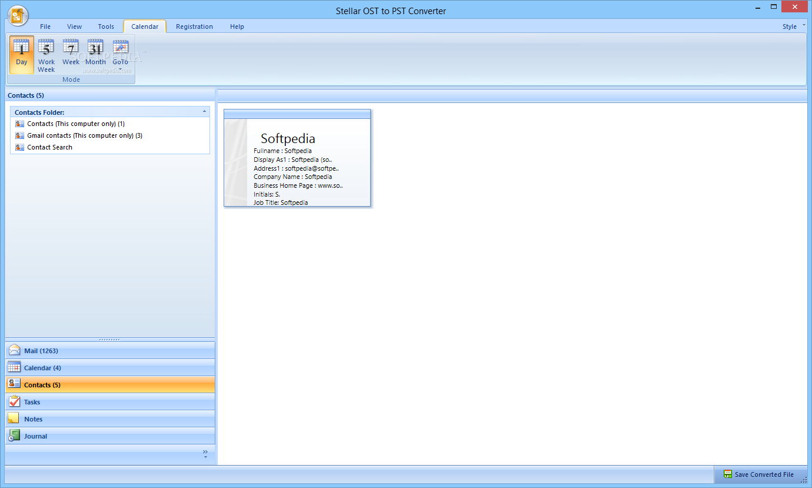The height and width of the screenshot is (488, 812).
Task: Click the Notes sticky icon
Action: pyautogui.click(x=14, y=419)
